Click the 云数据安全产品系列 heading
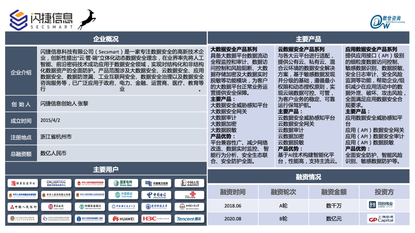Screen dimensions: 415x233 (x=301, y=49)
